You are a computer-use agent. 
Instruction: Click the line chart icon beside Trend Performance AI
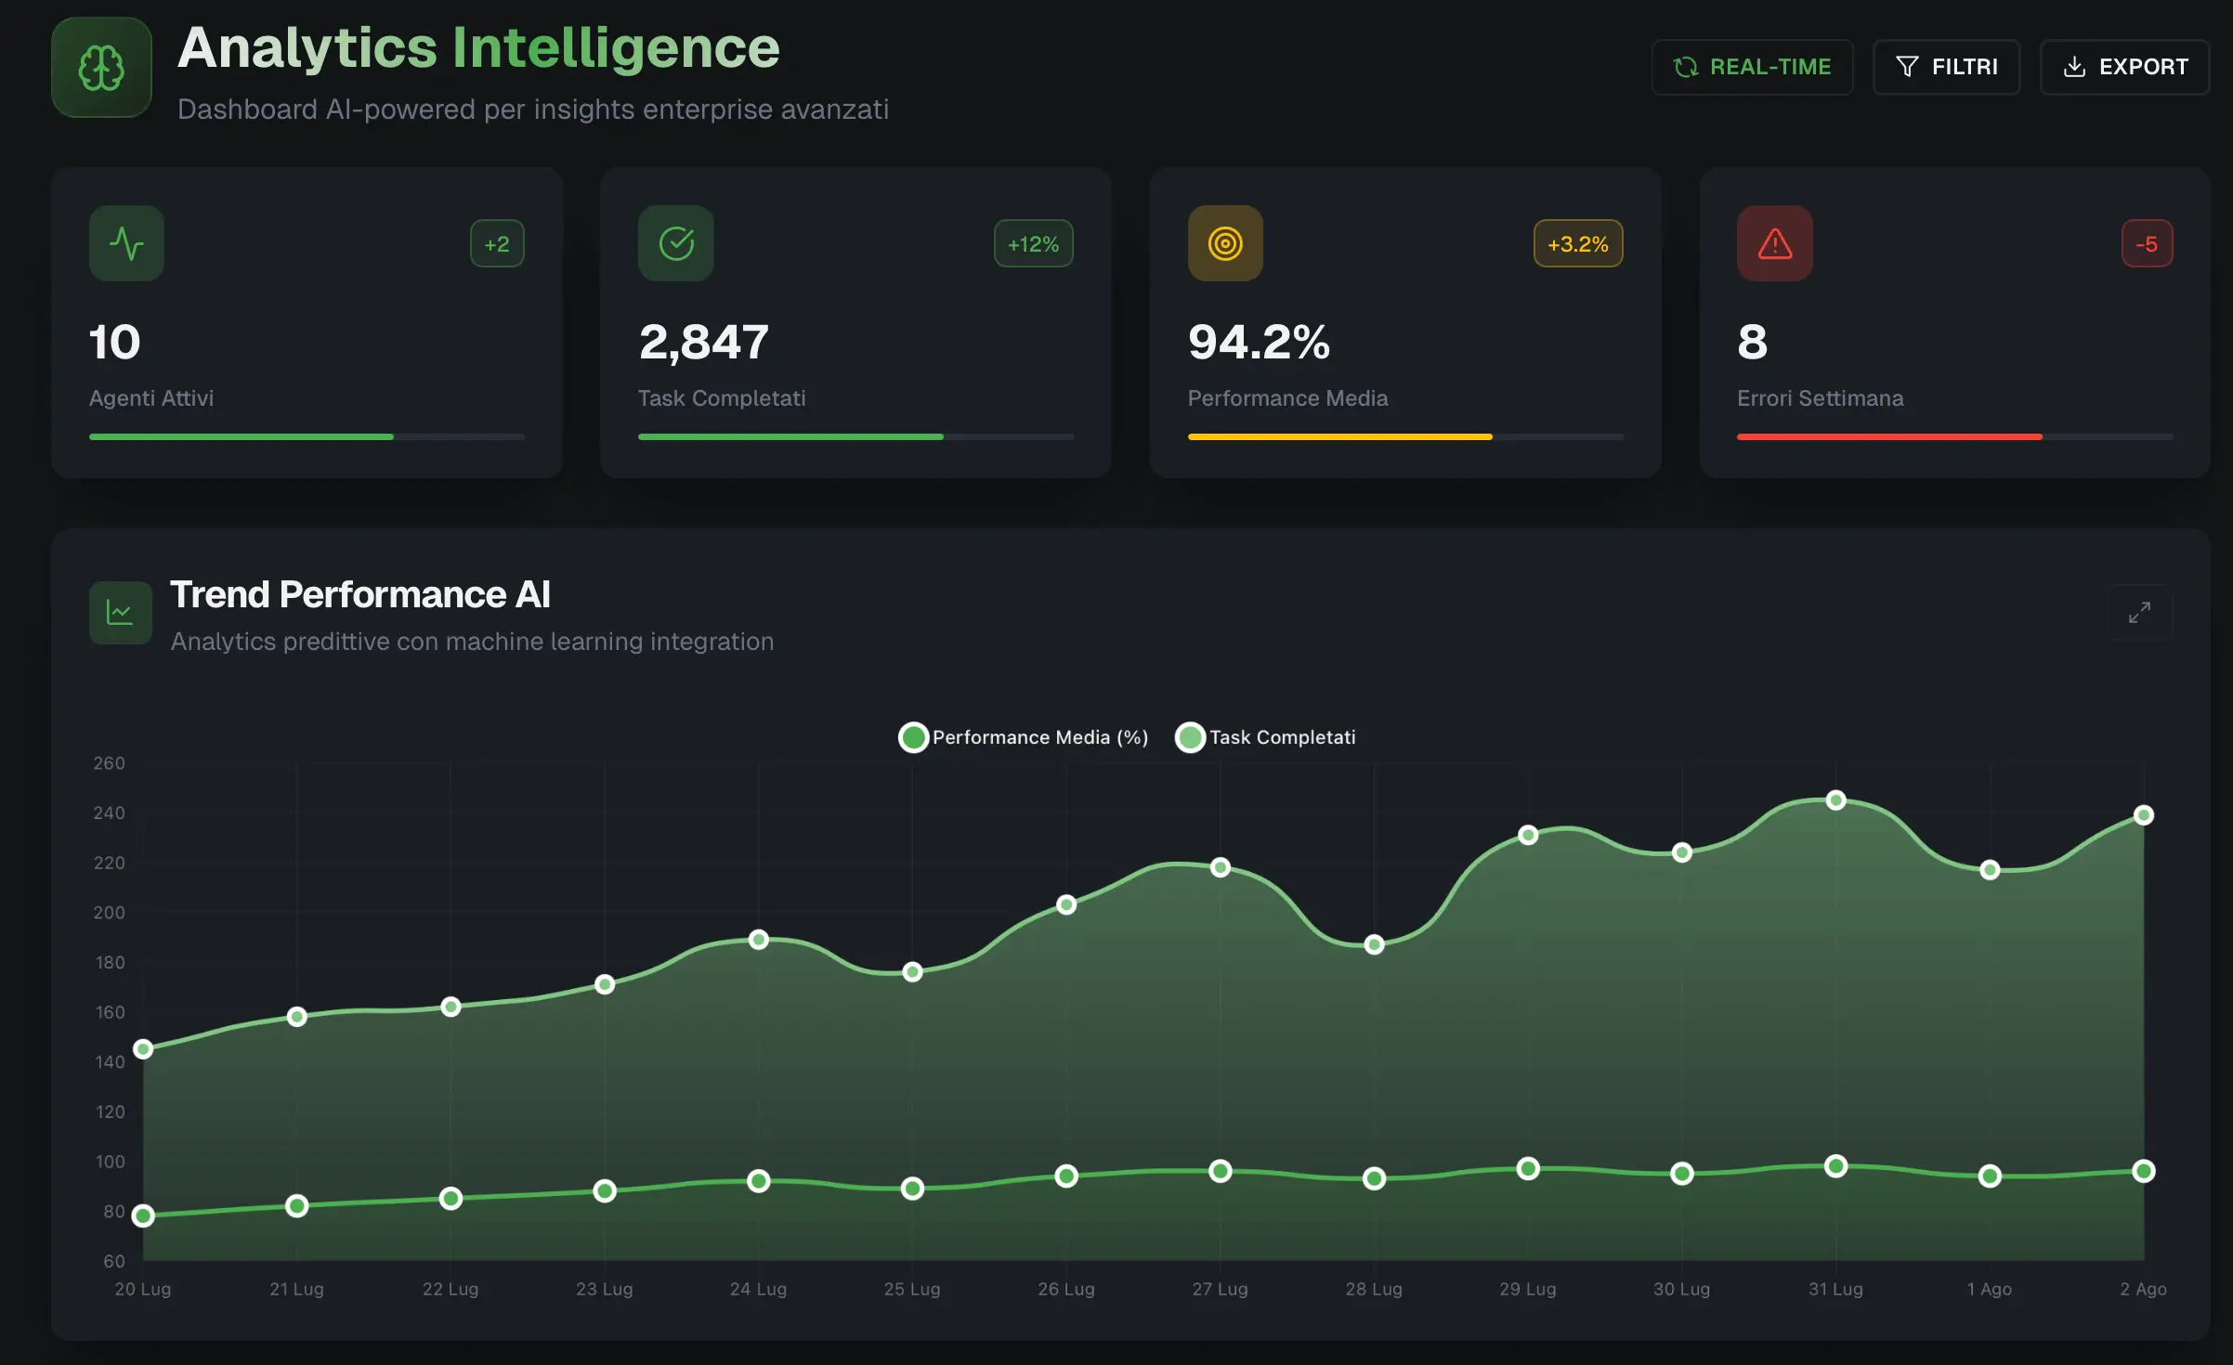click(x=120, y=612)
